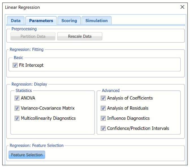Open the Scoring tab
The image size is (190, 167).
click(69, 21)
